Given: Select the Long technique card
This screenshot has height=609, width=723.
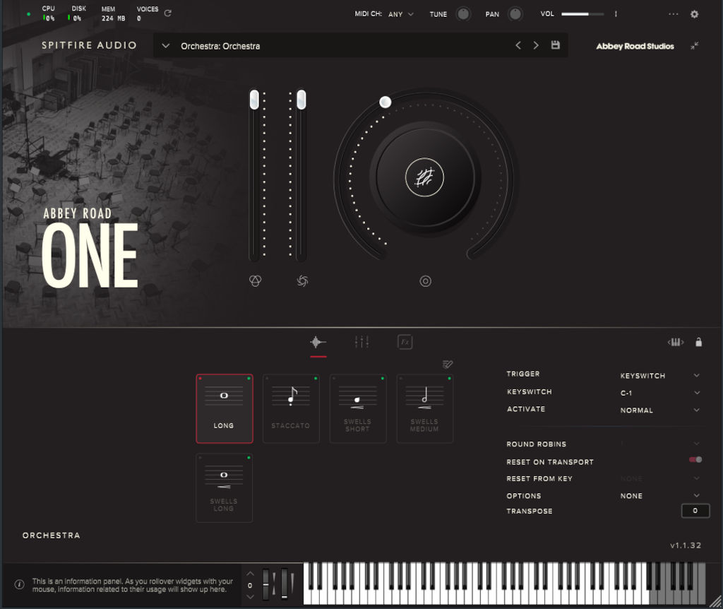Looking at the screenshot, I should pos(224,409).
